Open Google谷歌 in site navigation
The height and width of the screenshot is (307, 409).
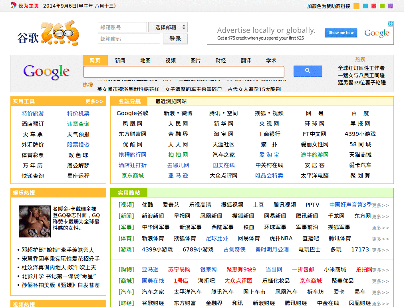pyautogui.click(x=133, y=113)
